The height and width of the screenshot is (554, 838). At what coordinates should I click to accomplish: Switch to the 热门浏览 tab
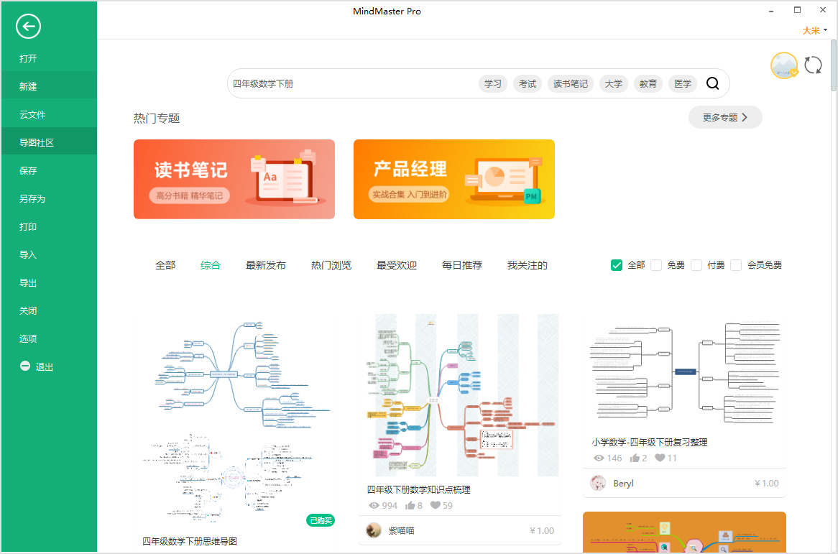(x=331, y=265)
